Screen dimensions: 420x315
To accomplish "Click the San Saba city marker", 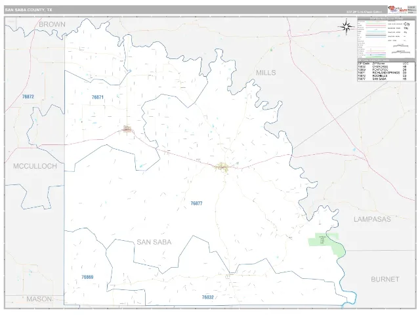I will (222, 167).
